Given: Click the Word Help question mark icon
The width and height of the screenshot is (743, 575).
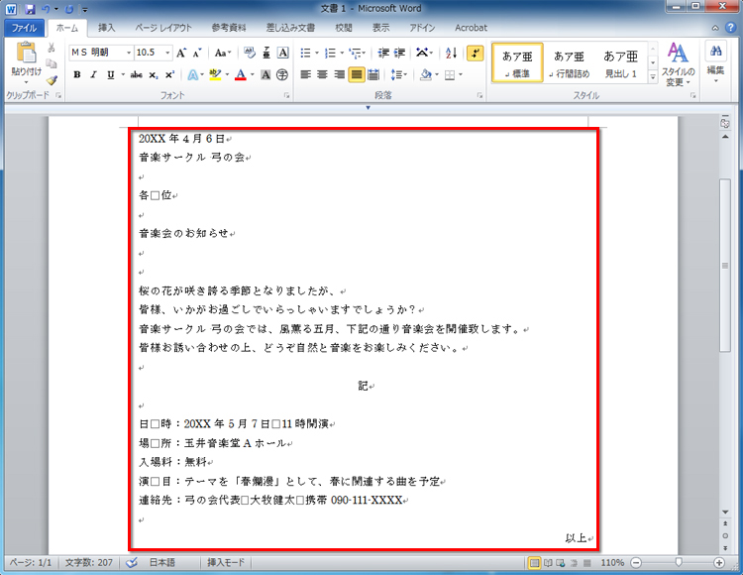Looking at the screenshot, I should click(x=730, y=28).
